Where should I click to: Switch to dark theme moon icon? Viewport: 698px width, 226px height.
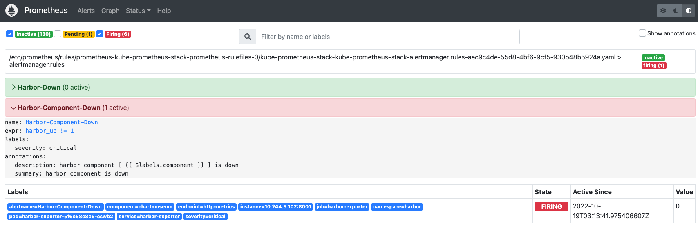(676, 11)
